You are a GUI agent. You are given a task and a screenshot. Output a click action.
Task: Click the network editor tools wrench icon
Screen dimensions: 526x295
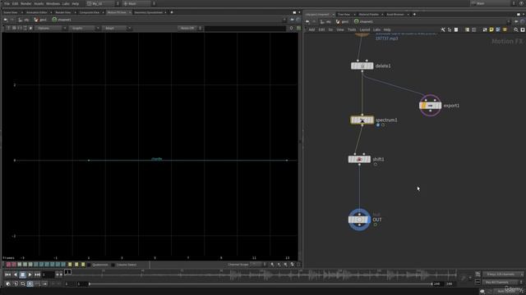(443, 29)
